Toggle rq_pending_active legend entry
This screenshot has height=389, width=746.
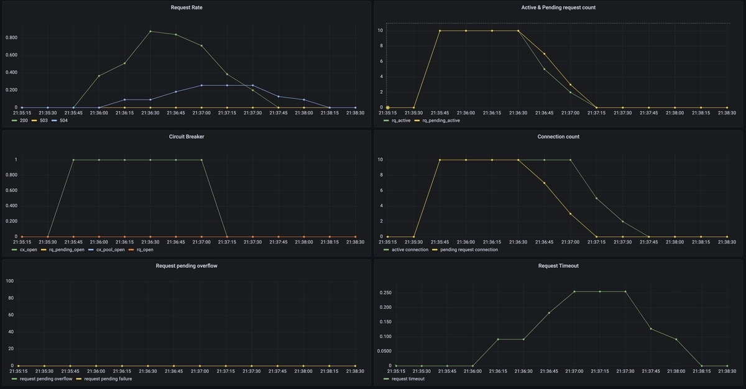pos(441,120)
